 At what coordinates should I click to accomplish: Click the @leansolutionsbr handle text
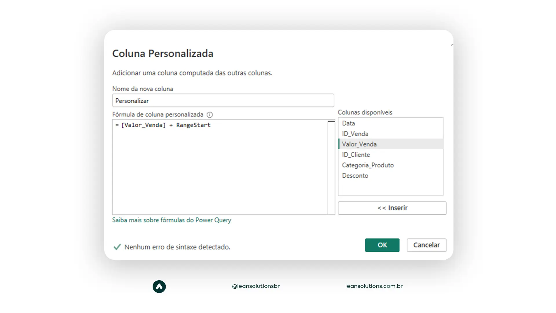coord(256,286)
